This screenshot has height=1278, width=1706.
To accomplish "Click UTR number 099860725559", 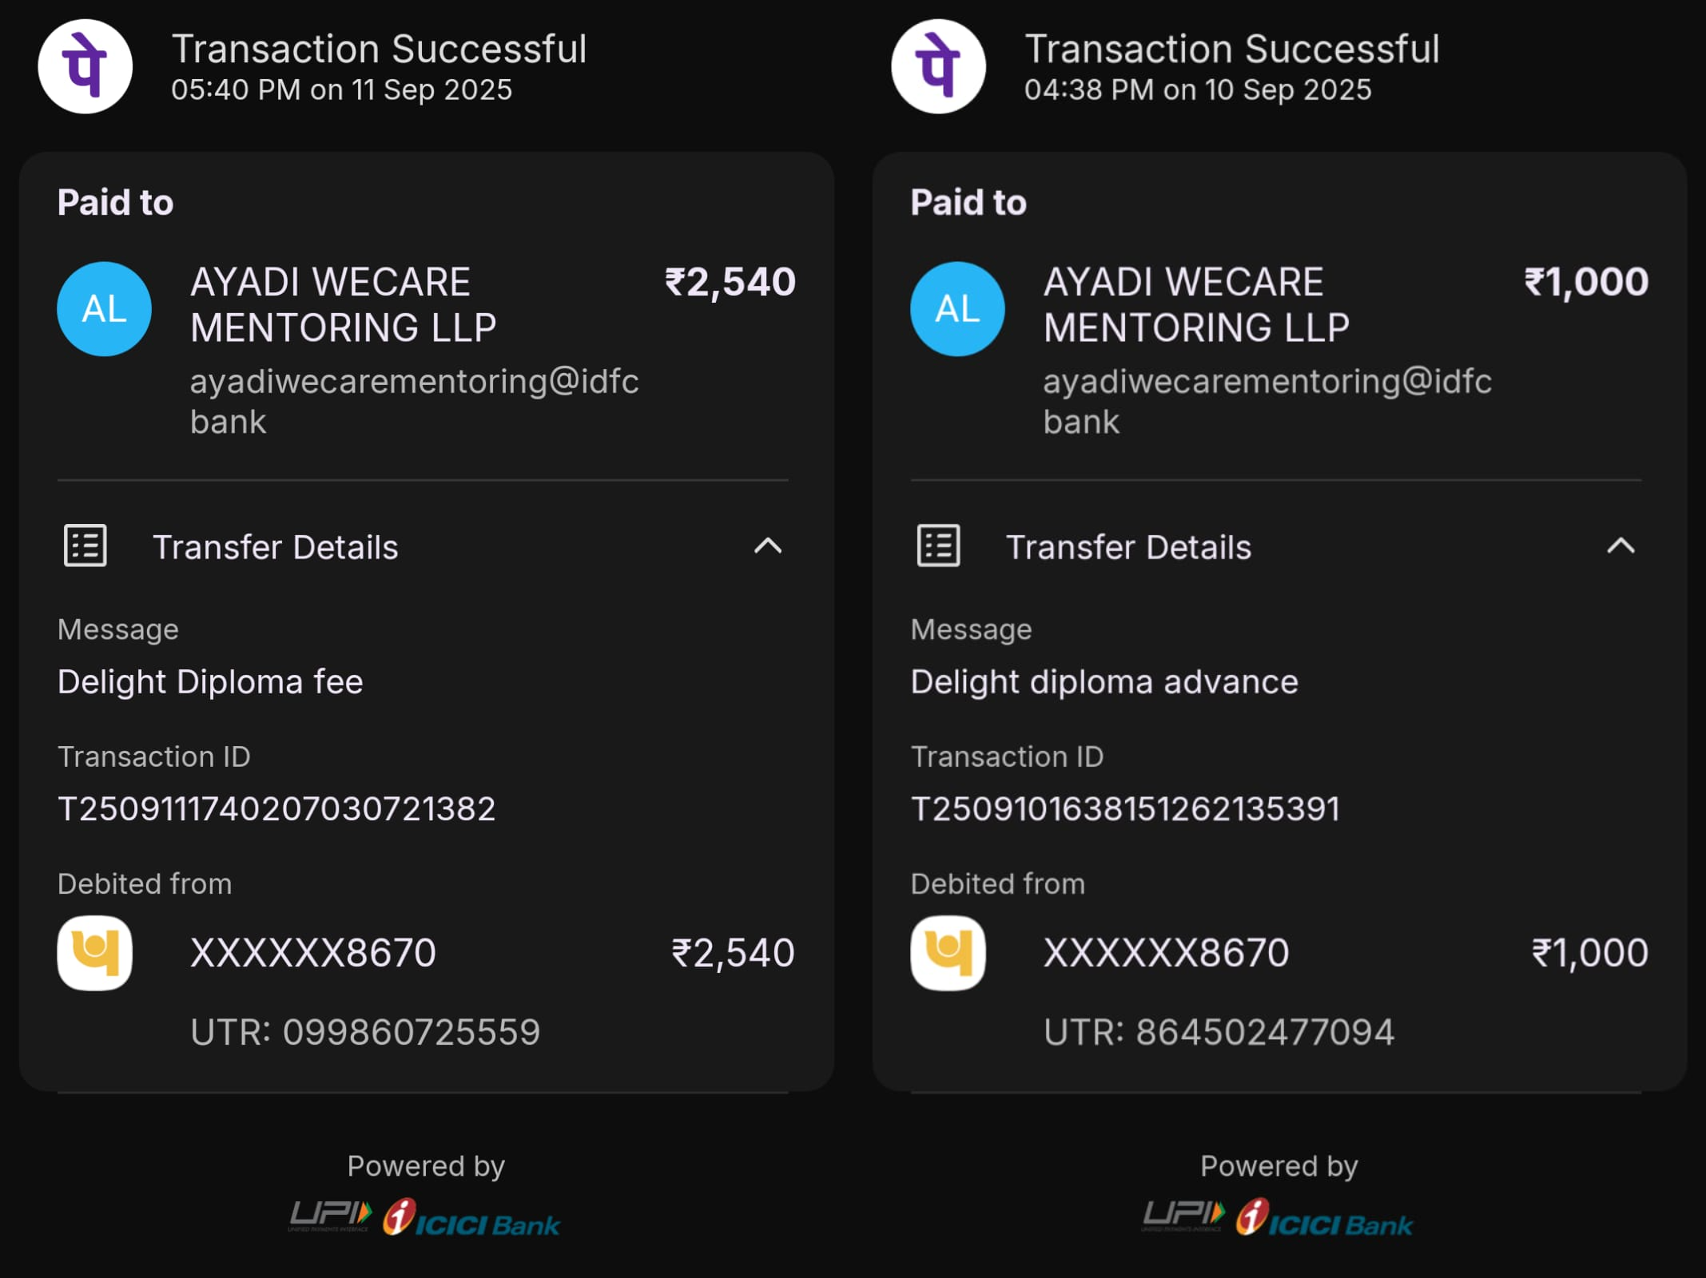I will pos(411,1032).
